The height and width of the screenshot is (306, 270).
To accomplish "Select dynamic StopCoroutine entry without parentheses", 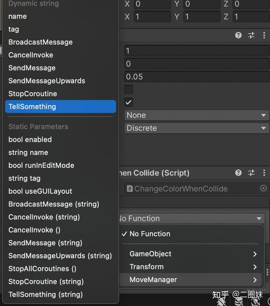I will click(x=61, y=94).
